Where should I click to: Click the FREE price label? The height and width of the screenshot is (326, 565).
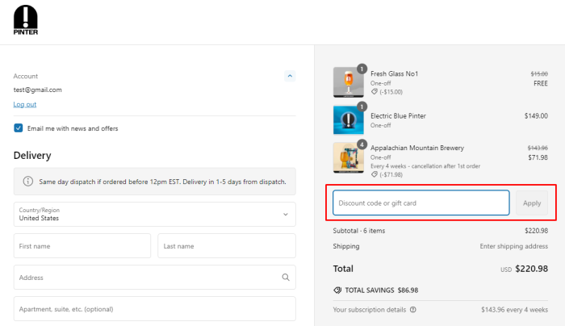coord(541,83)
